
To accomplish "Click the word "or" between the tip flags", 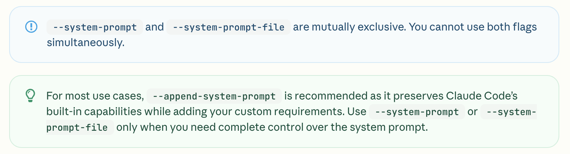I will click(472, 112).
